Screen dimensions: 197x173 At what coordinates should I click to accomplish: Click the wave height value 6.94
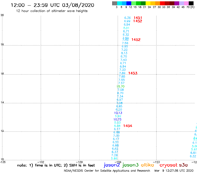pos(127,24)
